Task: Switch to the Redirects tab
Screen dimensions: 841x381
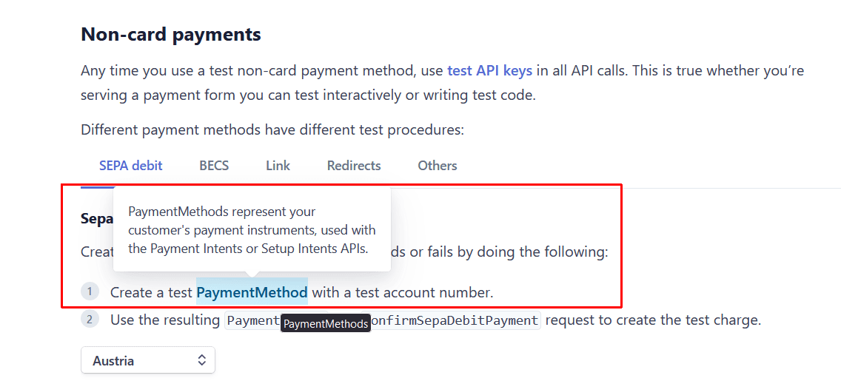Action: tap(354, 166)
